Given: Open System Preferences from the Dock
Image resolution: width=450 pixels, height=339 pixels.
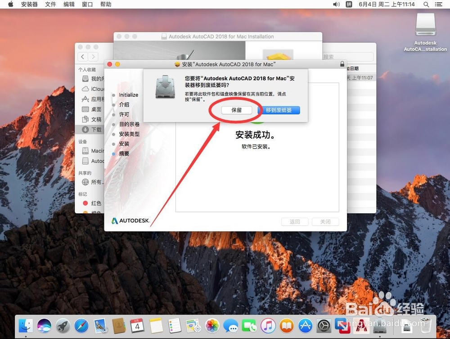Looking at the screenshot, I should pos(324,326).
